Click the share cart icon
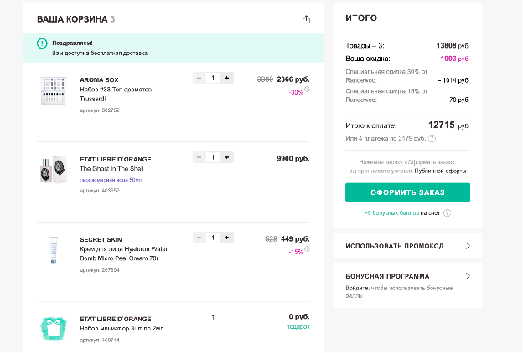Screen dimensions: 523x353 (306, 19)
